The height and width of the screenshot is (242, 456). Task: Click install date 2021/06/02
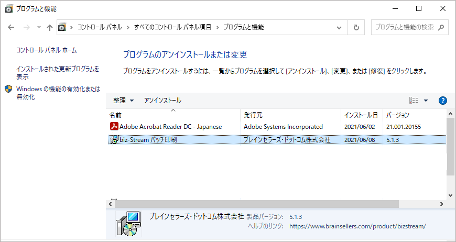[x=360, y=127]
